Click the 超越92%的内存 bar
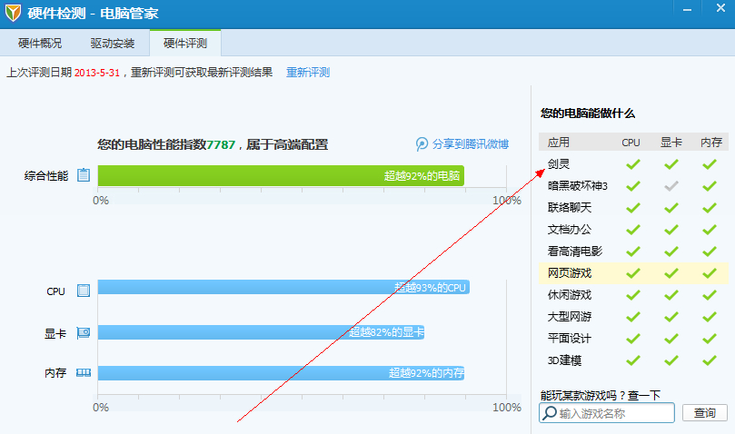The width and height of the screenshot is (735, 434). [x=281, y=373]
